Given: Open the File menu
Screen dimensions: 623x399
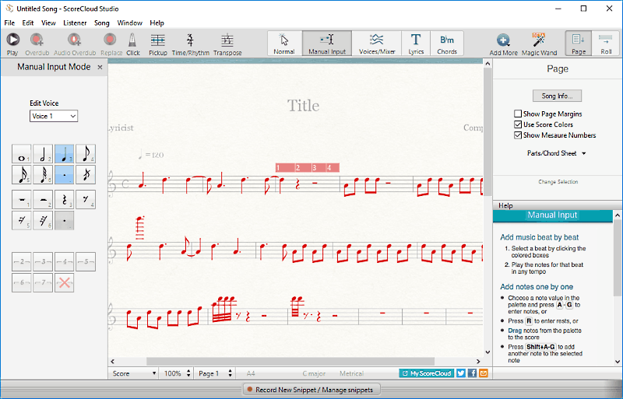Looking at the screenshot, I should 9,23.
